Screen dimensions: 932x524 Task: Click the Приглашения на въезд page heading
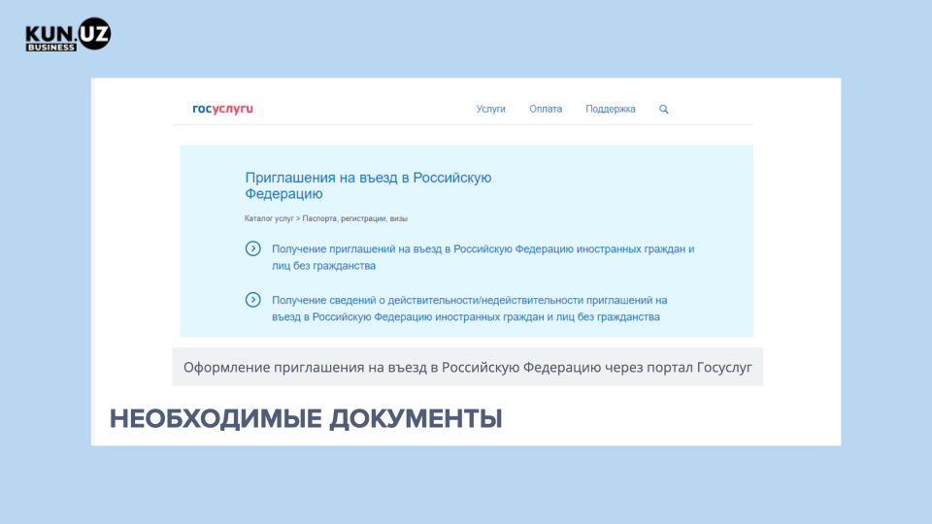click(x=368, y=185)
